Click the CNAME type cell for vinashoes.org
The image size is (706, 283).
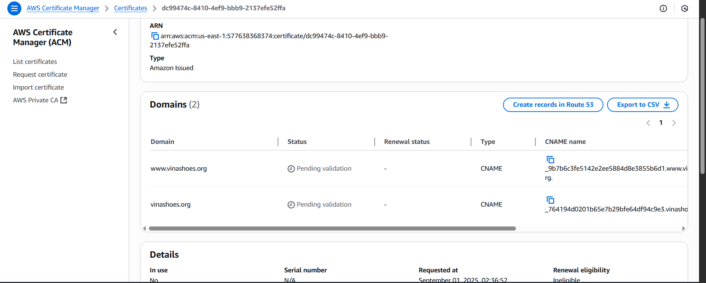(x=491, y=204)
